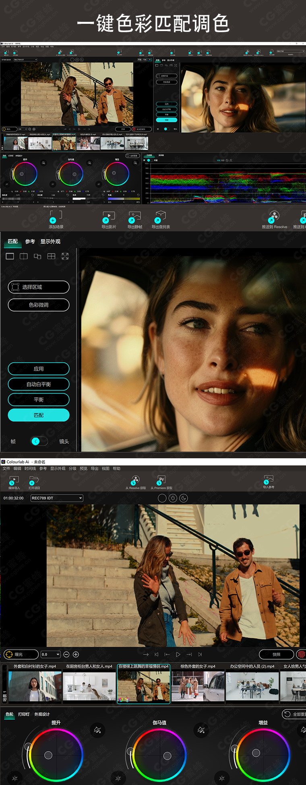The width and height of the screenshot is (306, 785).
Task: Click the right-arrow icon left of transport controls
Action: pos(146,654)
